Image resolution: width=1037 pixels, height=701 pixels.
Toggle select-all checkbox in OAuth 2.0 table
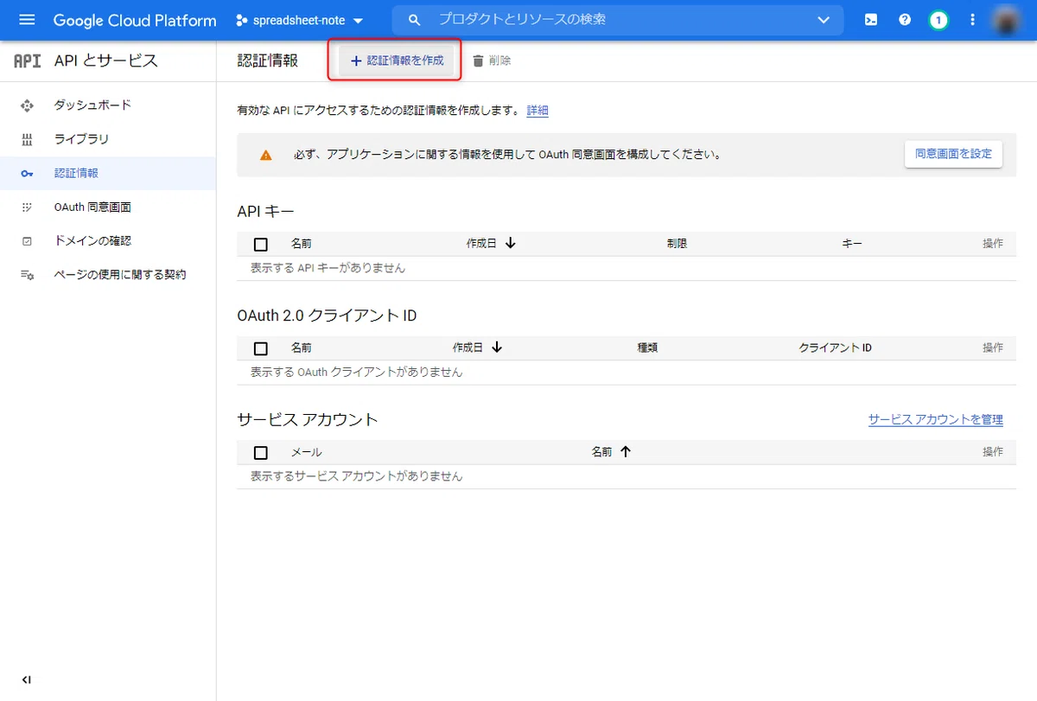pos(261,348)
